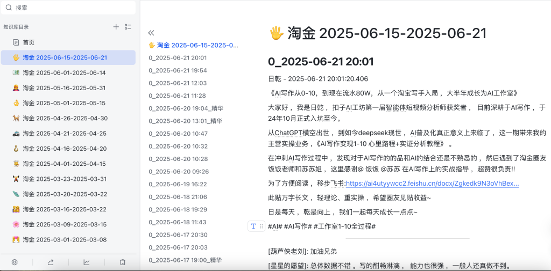Click hook emoji of 04-16 entry
Image resolution: width=551 pixels, height=271 pixels.
pyautogui.click(x=16, y=148)
